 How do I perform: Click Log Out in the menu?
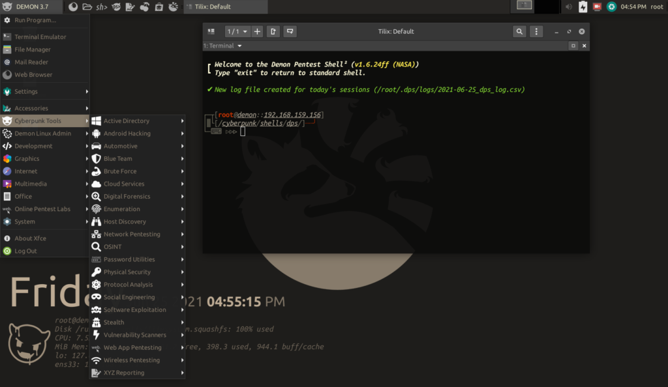(x=25, y=251)
